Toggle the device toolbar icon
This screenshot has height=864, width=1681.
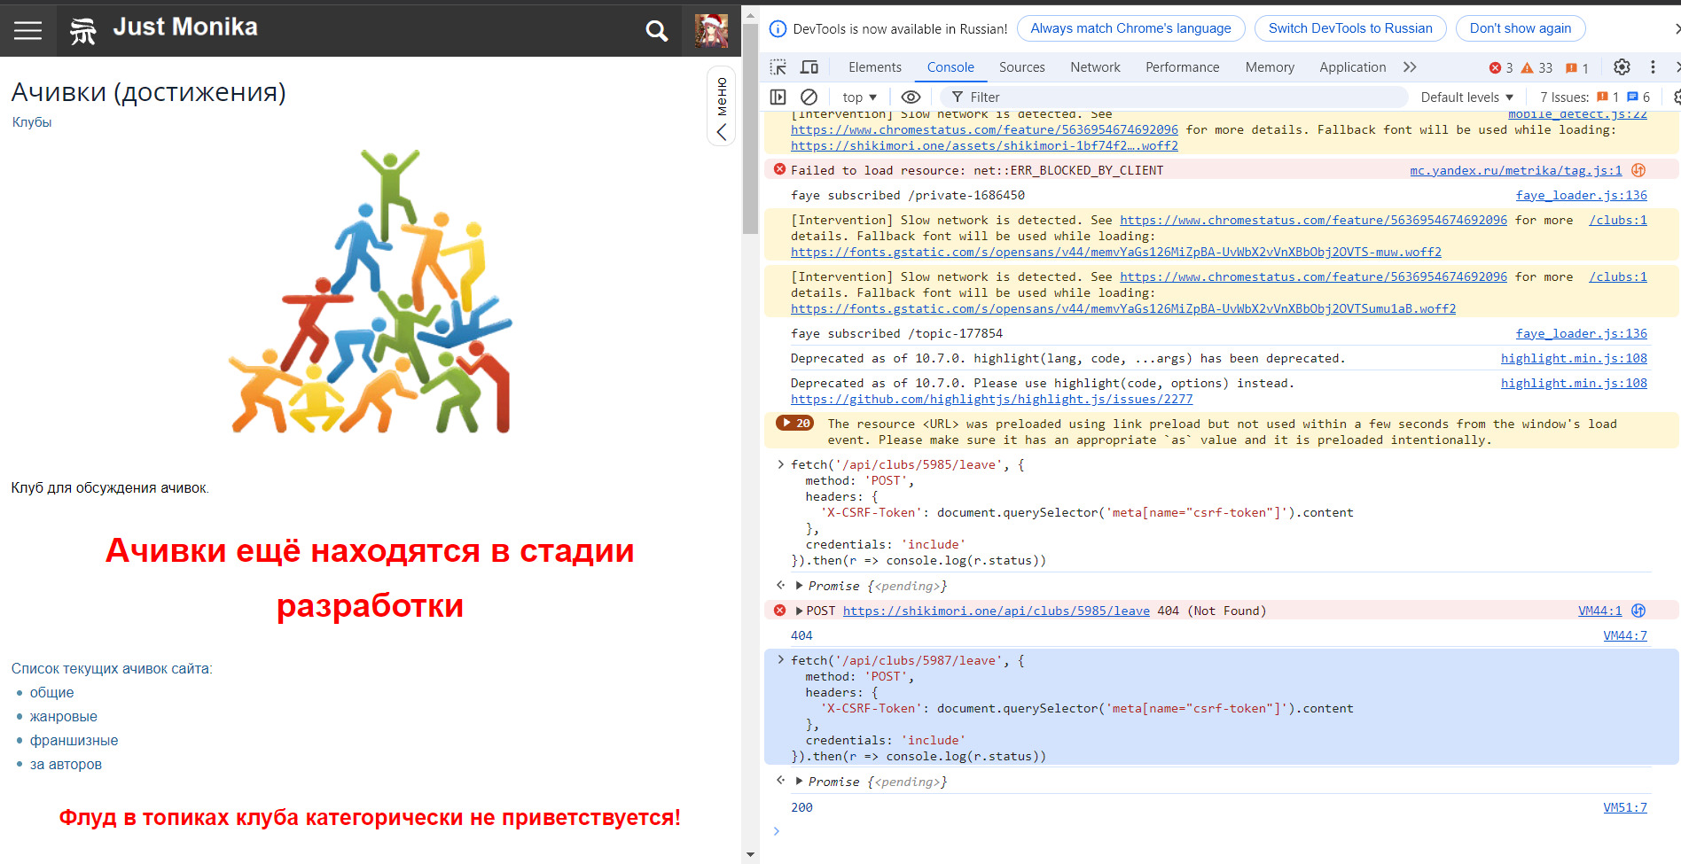point(809,67)
